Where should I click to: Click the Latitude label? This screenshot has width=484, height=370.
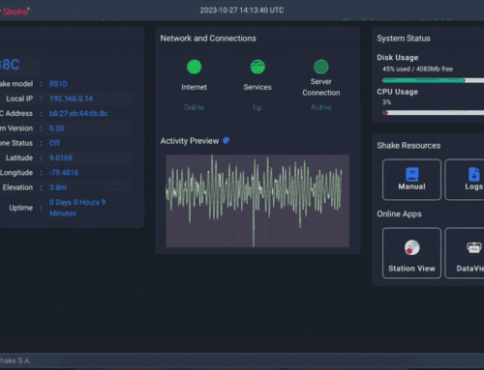point(19,157)
